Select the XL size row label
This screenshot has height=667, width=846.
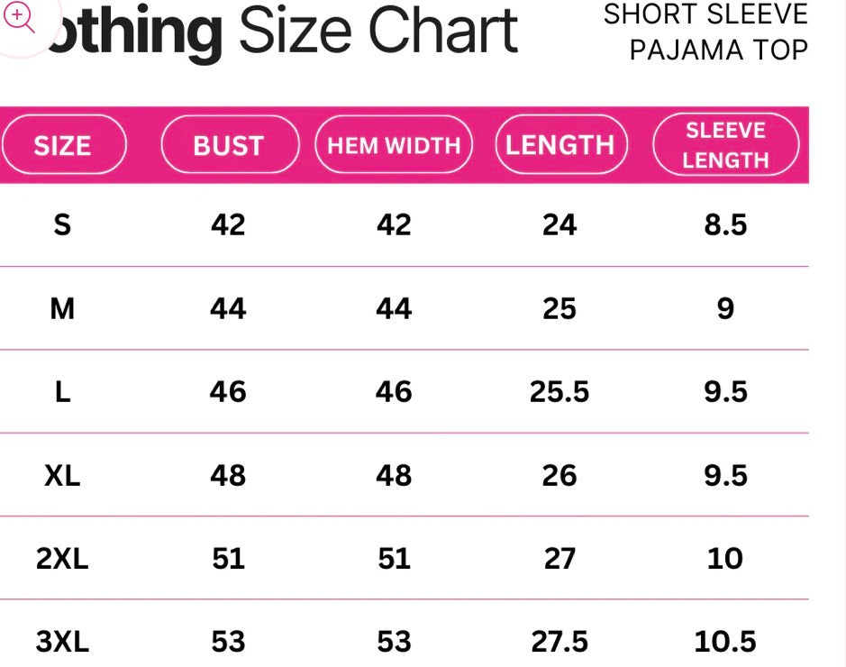(62, 475)
